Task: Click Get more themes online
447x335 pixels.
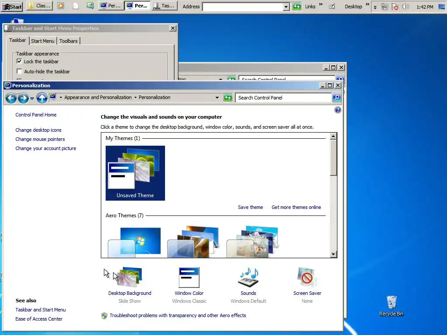Action: coord(296,207)
